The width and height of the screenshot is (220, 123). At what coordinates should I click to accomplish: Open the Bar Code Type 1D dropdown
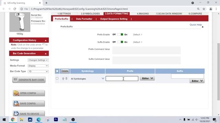38,71
